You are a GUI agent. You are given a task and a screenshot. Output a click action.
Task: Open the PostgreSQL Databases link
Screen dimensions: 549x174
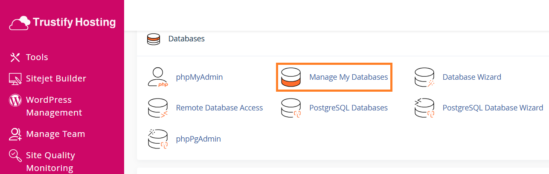click(349, 108)
